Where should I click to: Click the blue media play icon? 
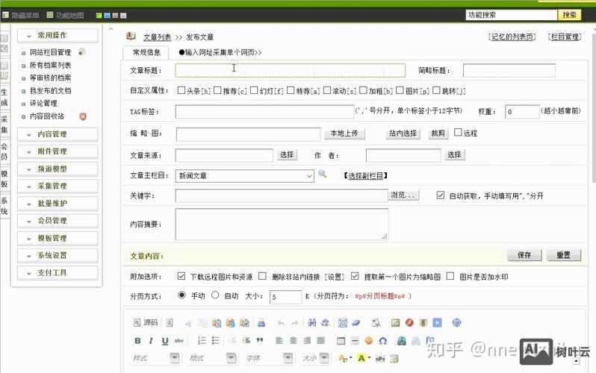coord(438,323)
